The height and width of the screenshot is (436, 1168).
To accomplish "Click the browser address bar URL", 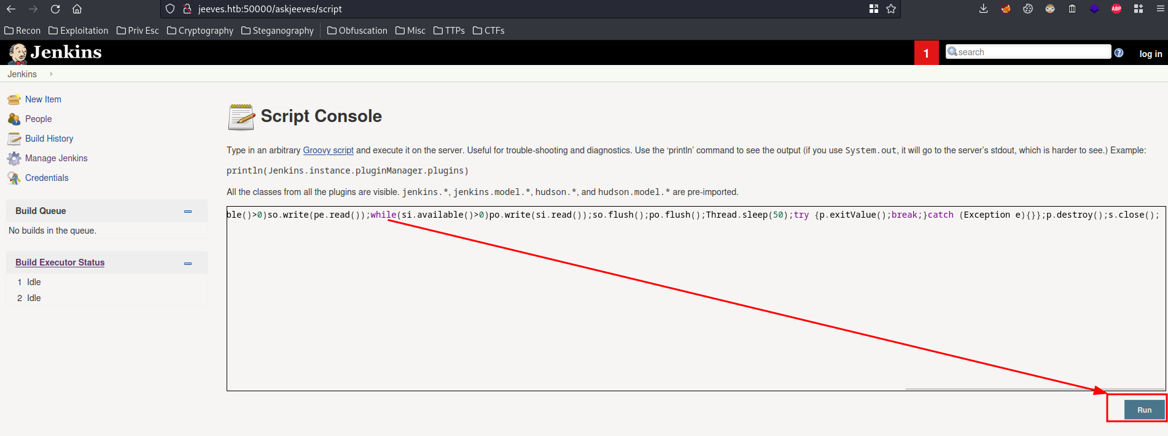I will tap(270, 9).
